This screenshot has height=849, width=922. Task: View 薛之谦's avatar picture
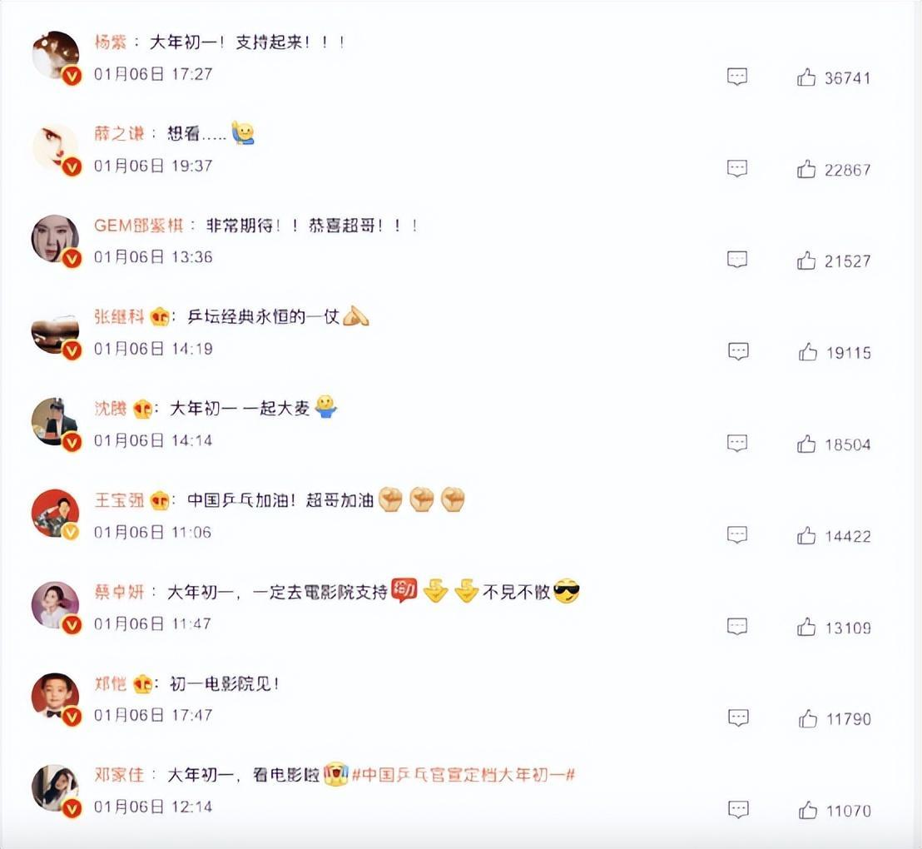55,147
